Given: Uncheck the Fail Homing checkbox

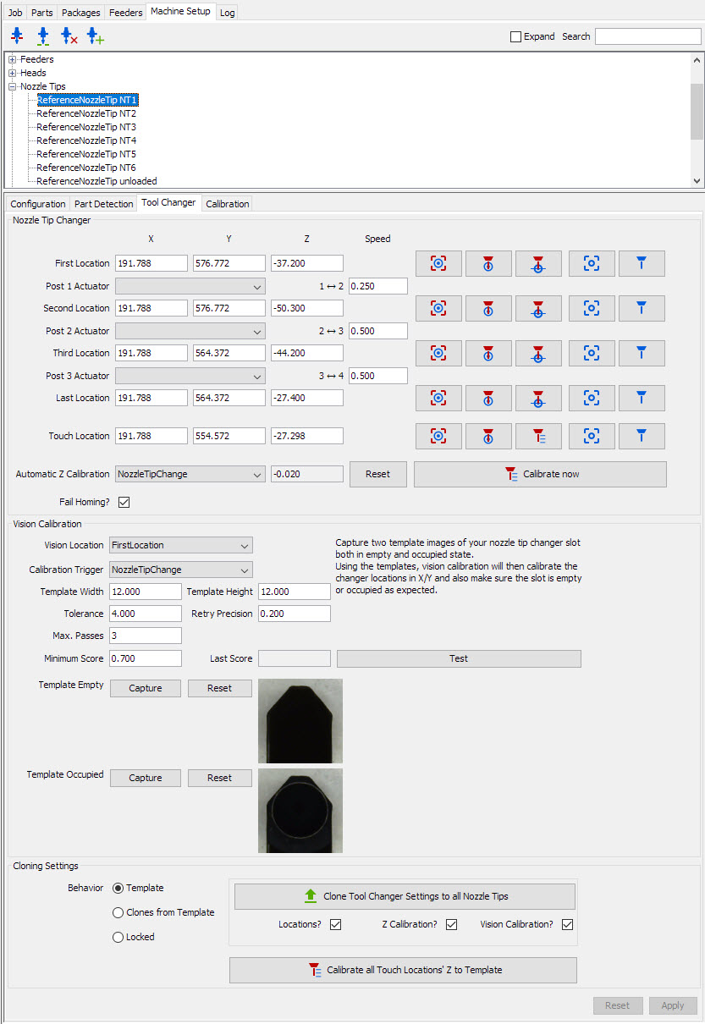Looking at the screenshot, I should (124, 502).
